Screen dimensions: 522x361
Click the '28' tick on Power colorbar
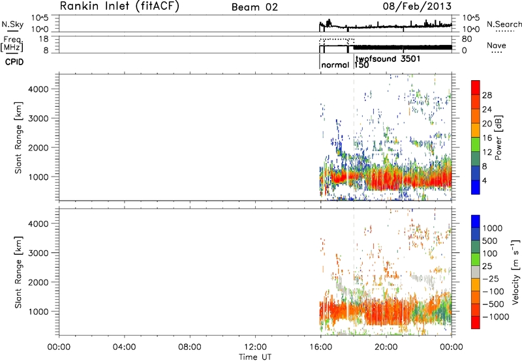487,95
